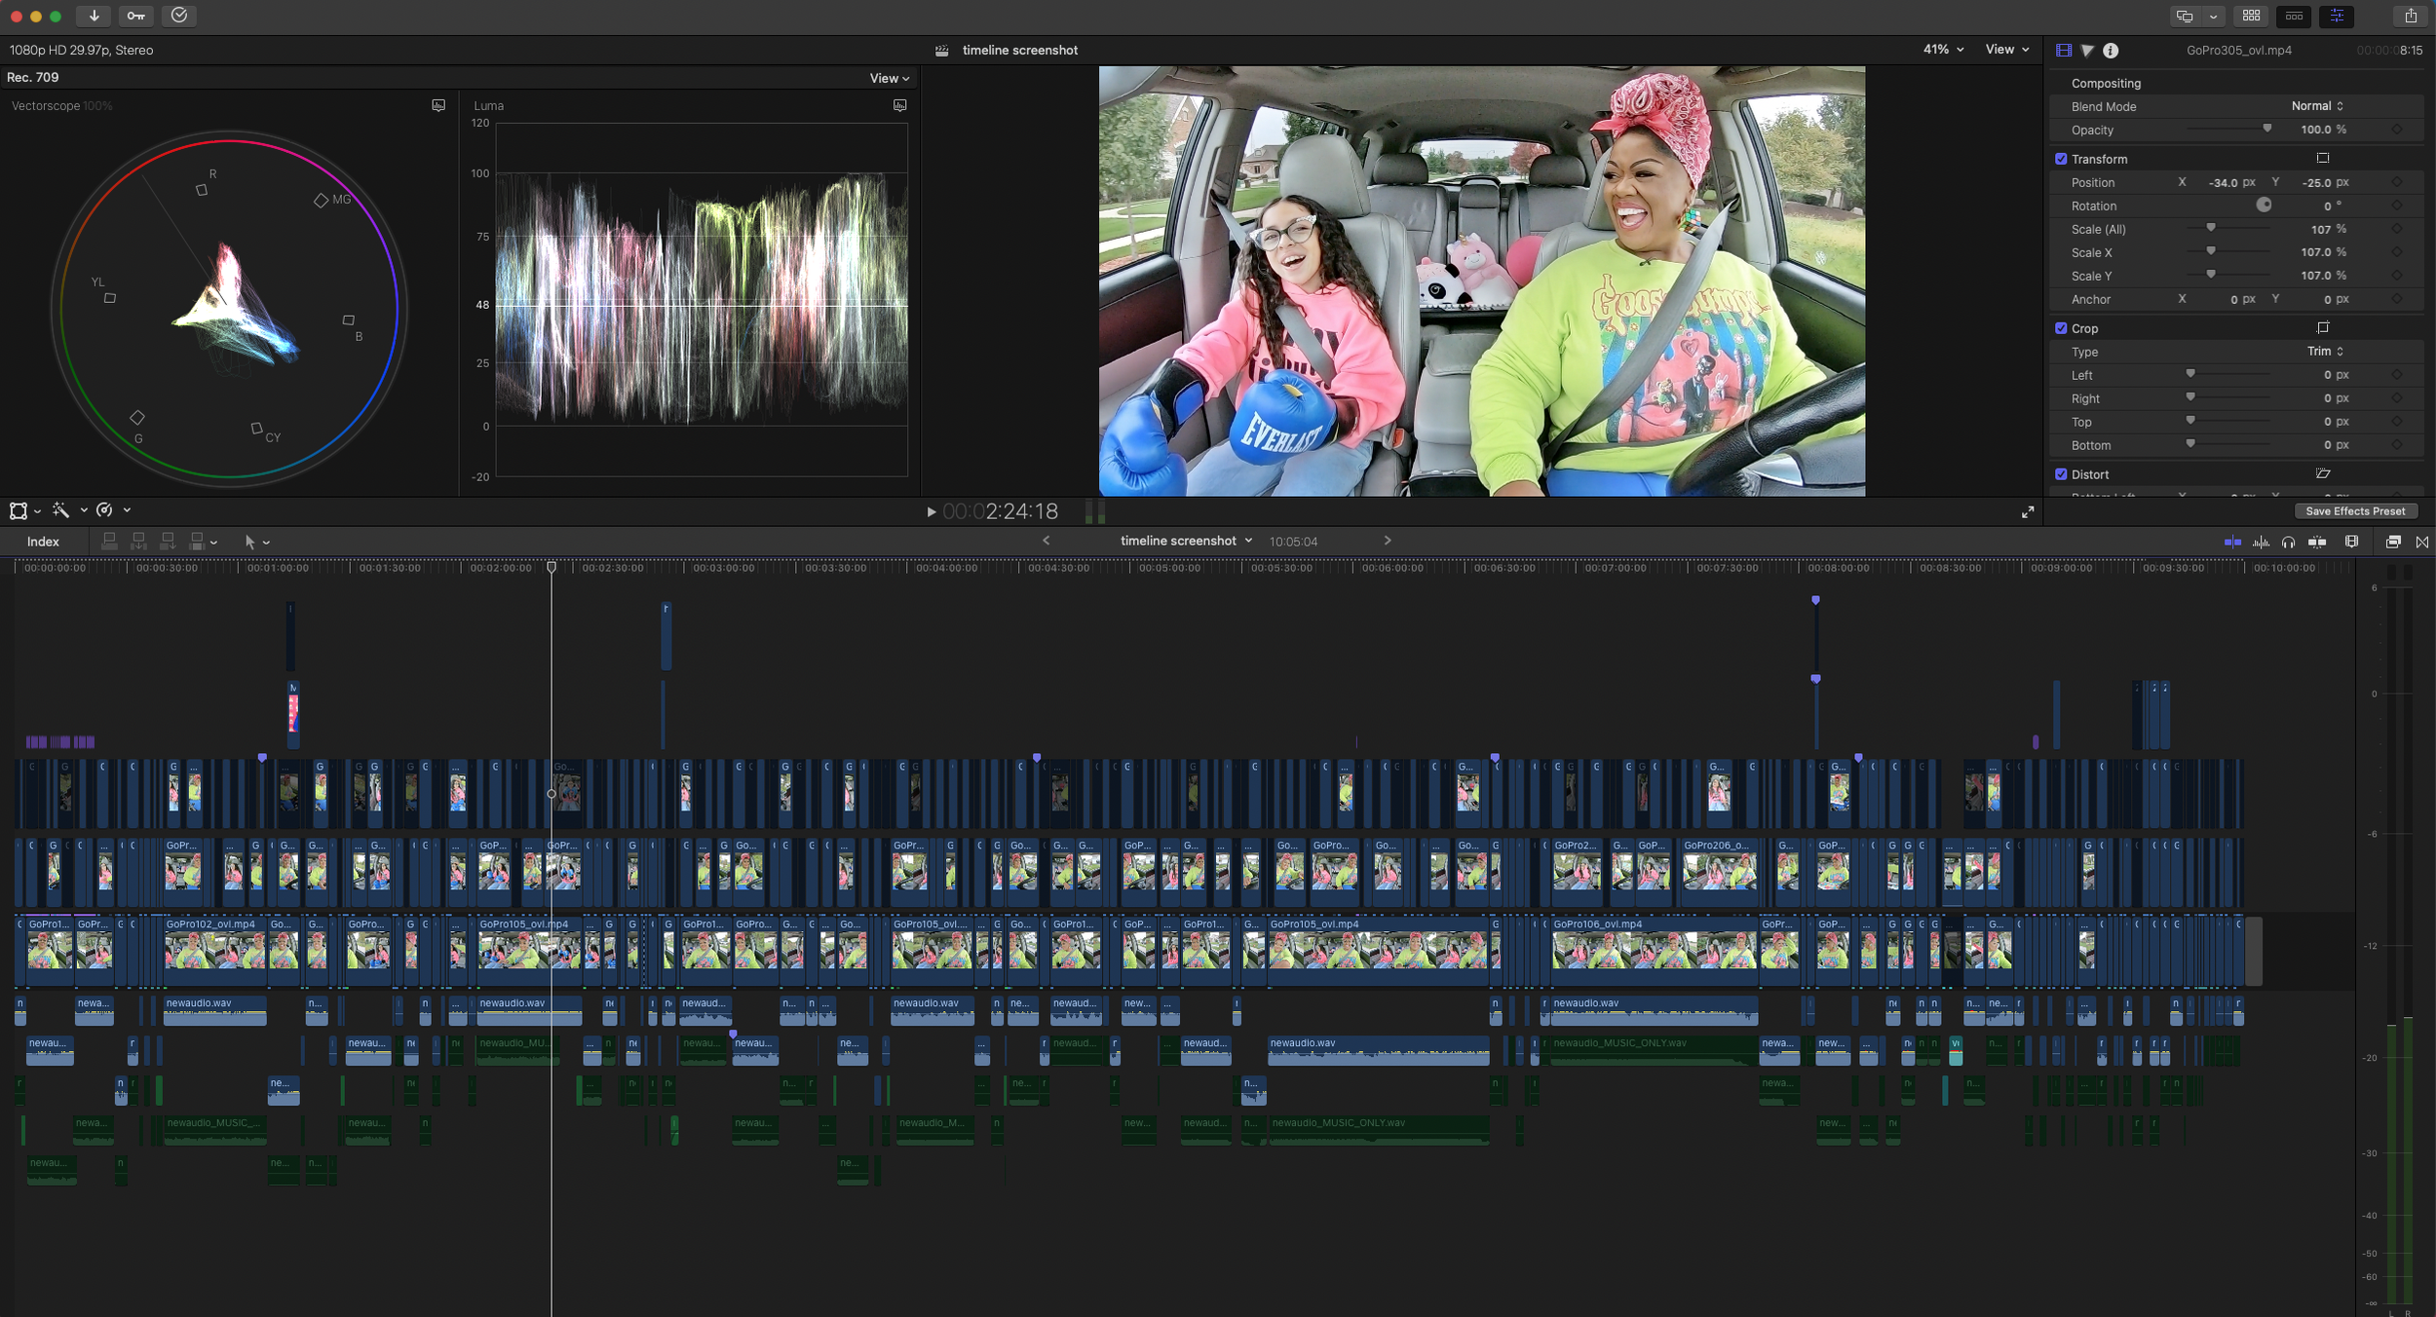This screenshot has width=2436, height=1317.
Task: Toggle the Distort checkbox
Action: (x=2061, y=474)
